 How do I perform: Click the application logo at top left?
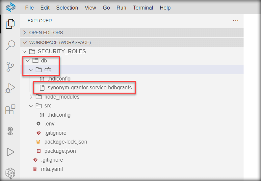click(11, 7)
